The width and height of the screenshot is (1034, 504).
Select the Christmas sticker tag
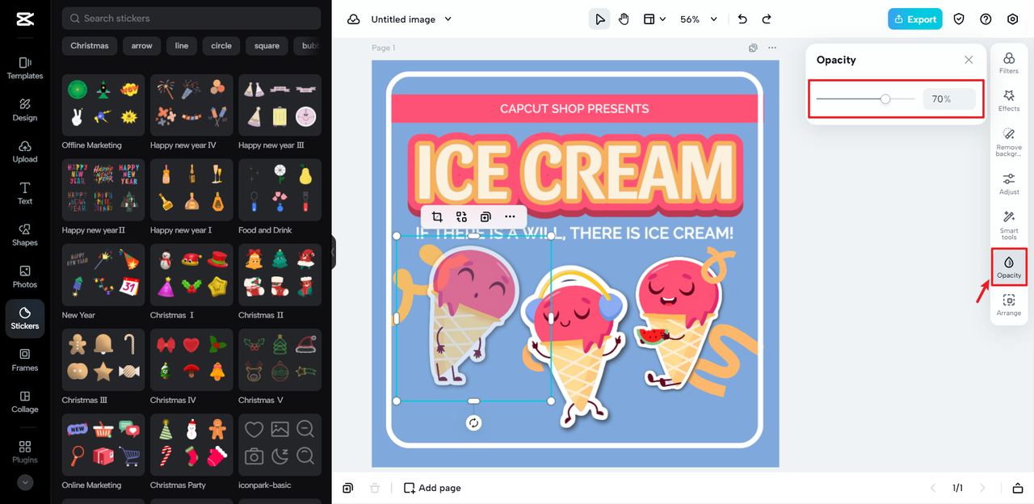click(90, 46)
